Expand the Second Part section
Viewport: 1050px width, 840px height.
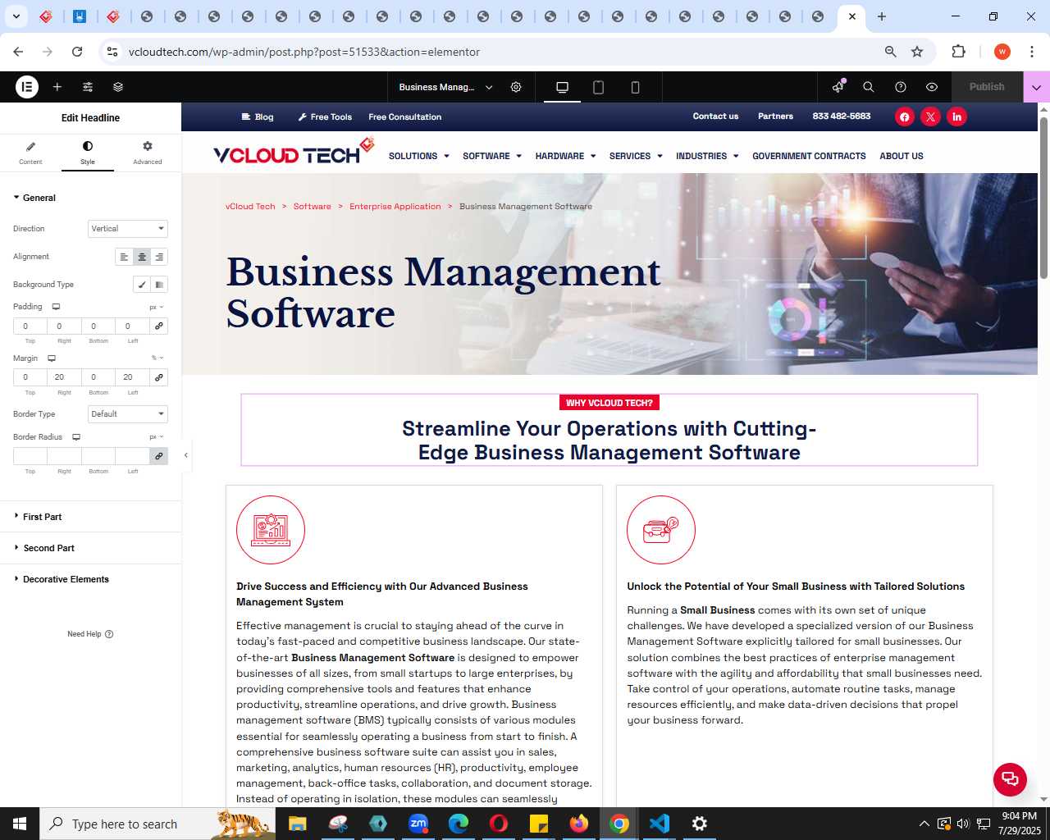pos(90,548)
